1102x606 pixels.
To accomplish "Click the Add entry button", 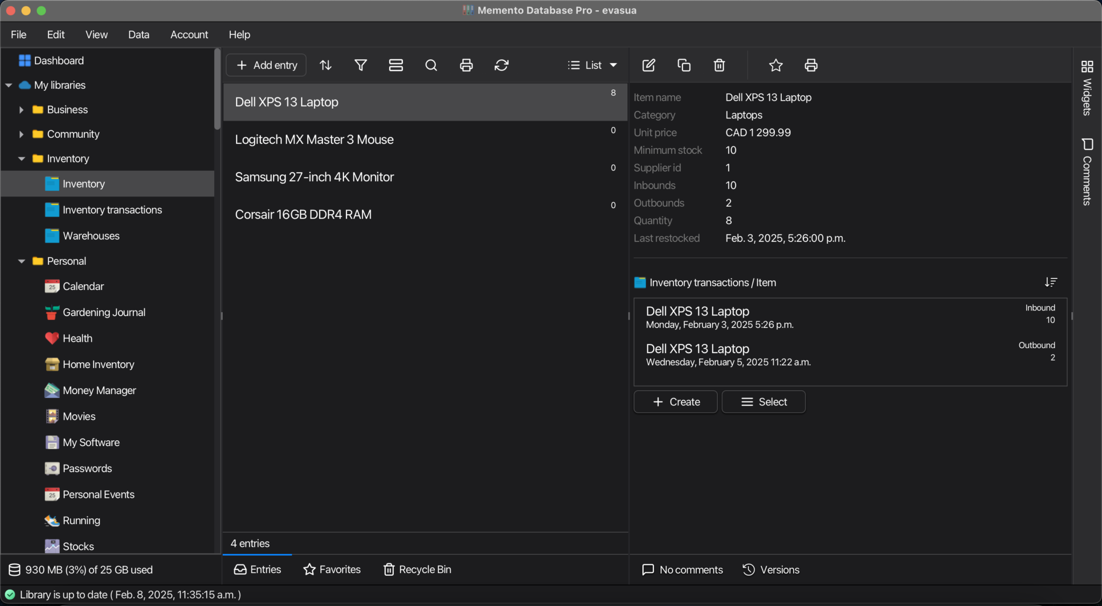I will [x=266, y=65].
